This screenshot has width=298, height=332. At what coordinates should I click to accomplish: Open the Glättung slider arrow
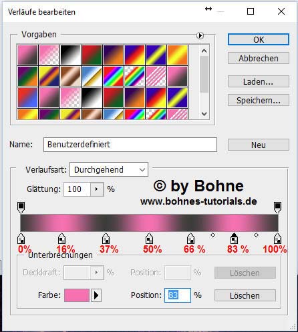[97, 189]
